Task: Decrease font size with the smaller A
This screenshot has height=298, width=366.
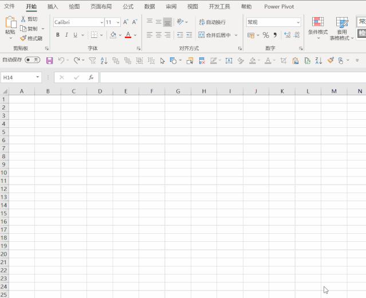Action: tap(135, 22)
